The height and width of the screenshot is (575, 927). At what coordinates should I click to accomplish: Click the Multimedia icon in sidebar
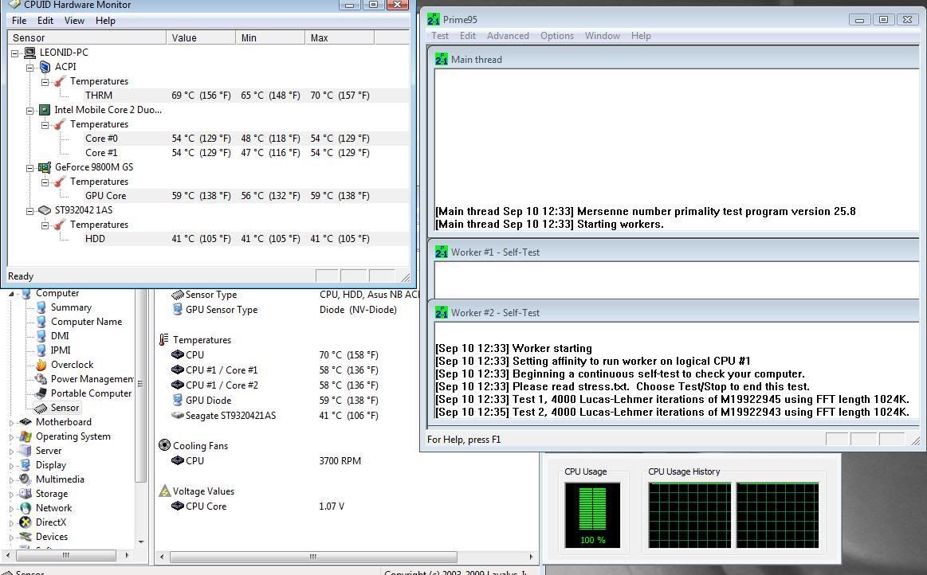(x=26, y=479)
